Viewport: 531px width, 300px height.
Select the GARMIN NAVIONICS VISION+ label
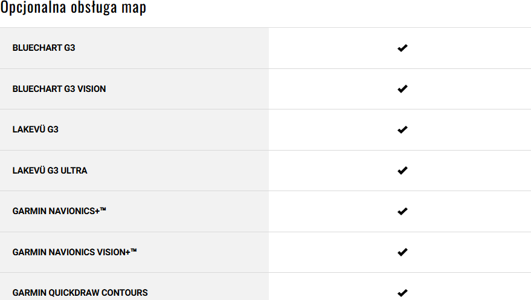point(71,252)
